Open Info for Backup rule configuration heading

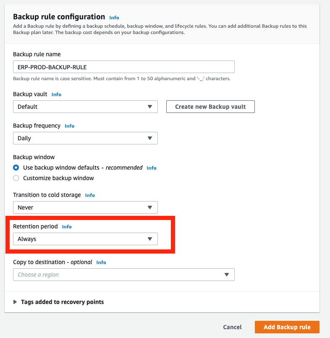coord(114,18)
